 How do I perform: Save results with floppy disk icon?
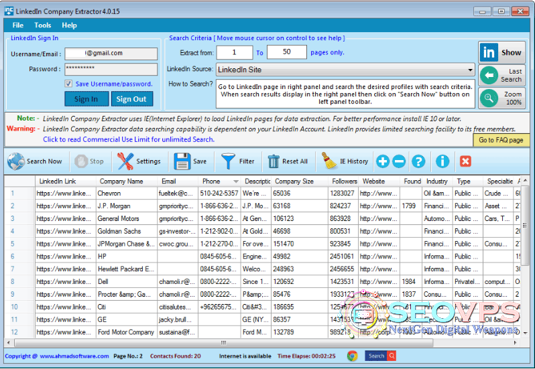coord(182,161)
